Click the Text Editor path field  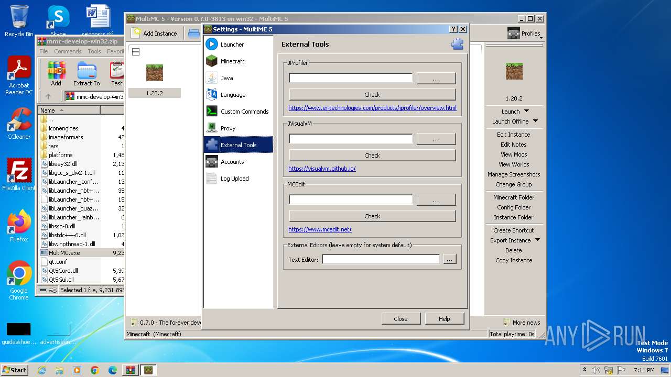(x=381, y=259)
